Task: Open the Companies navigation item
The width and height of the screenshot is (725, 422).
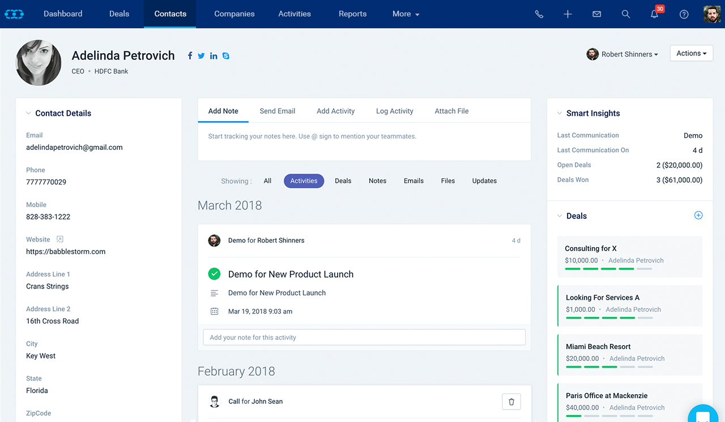Action: [x=234, y=14]
